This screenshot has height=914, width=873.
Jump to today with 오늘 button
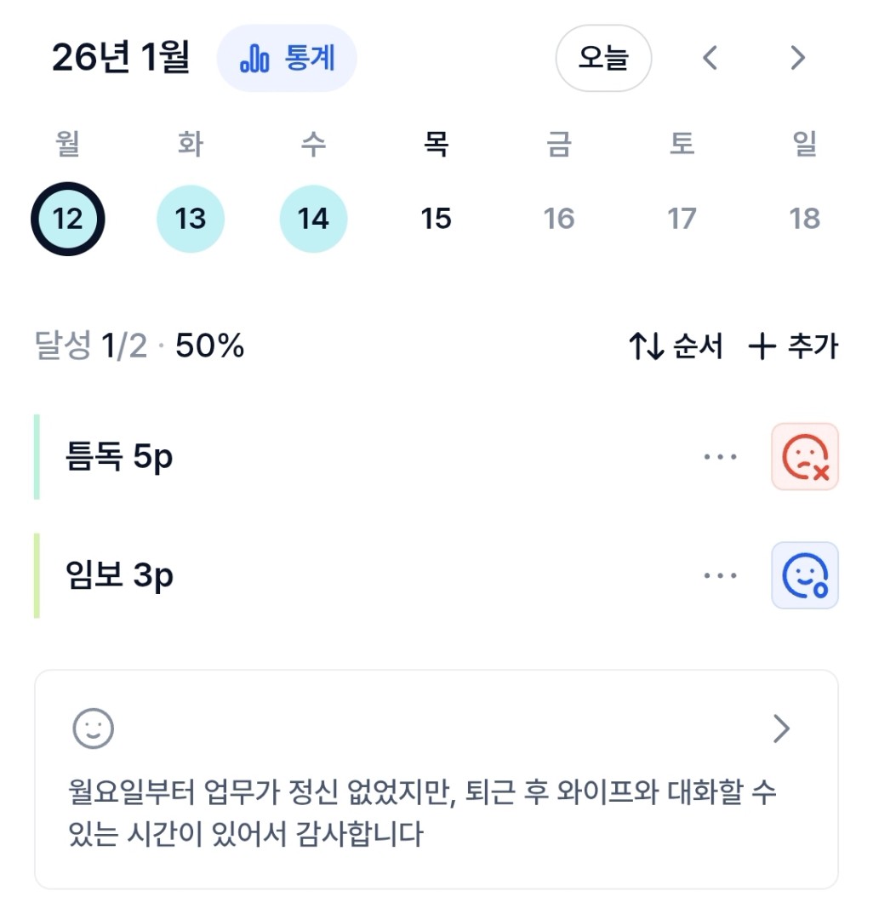click(602, 58)
